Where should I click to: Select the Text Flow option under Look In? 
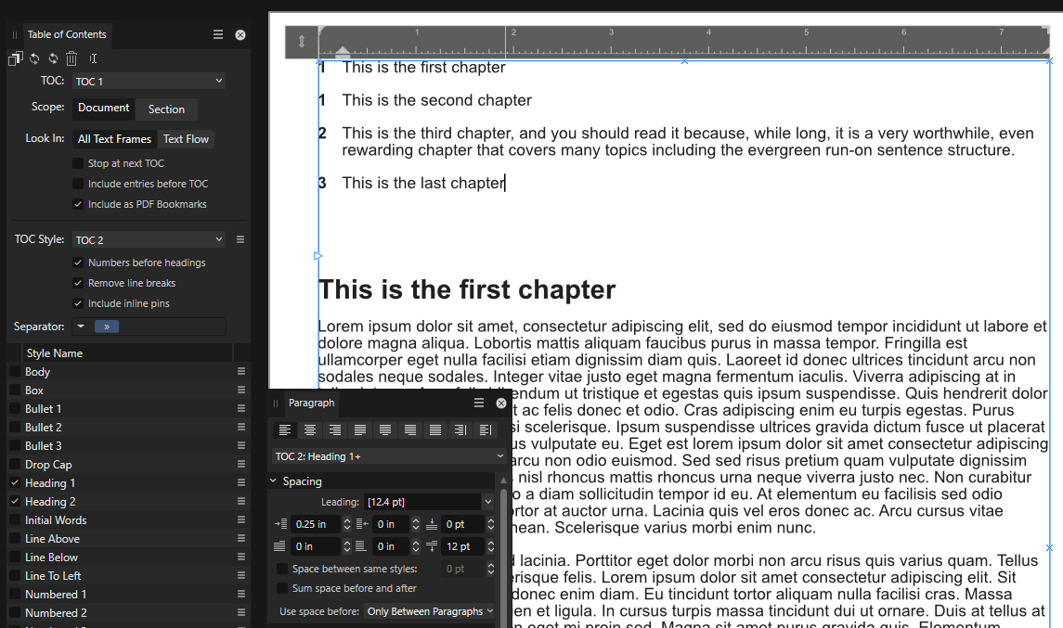tap(186, 138)
